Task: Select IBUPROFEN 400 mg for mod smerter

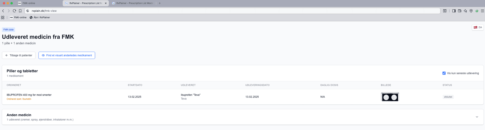Action: coord(29,95)
